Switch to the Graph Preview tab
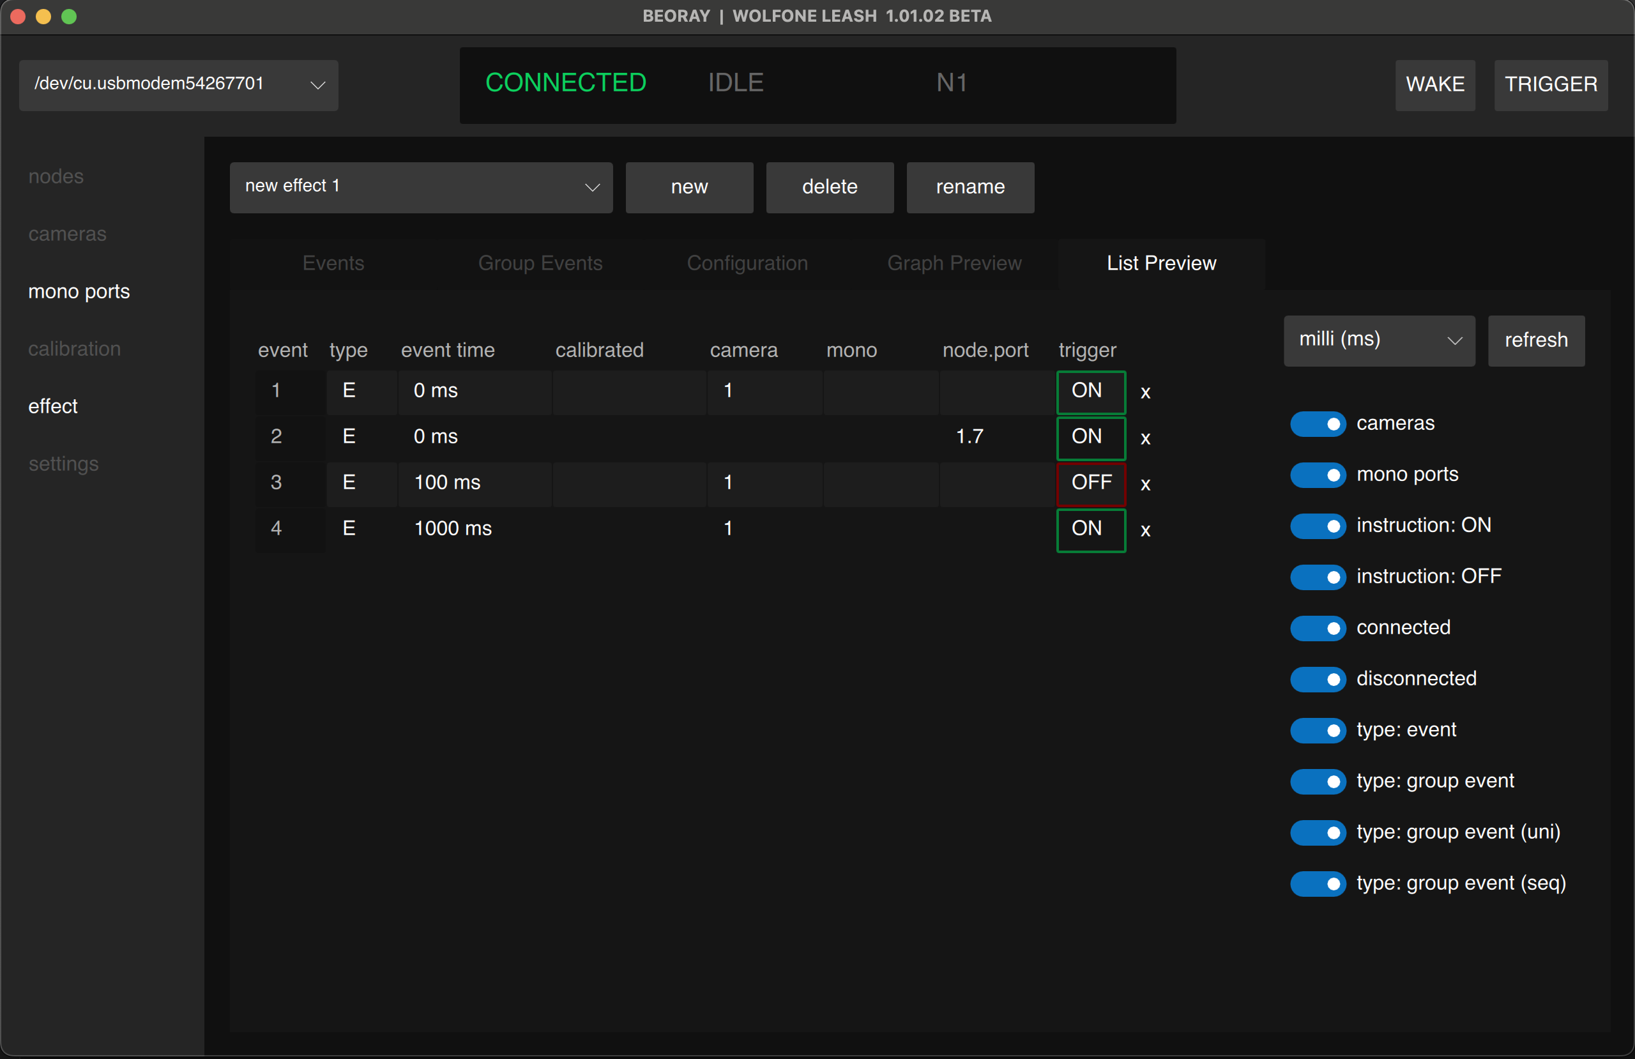Viewport: 1635px width, 1059px height. [954, 263]
